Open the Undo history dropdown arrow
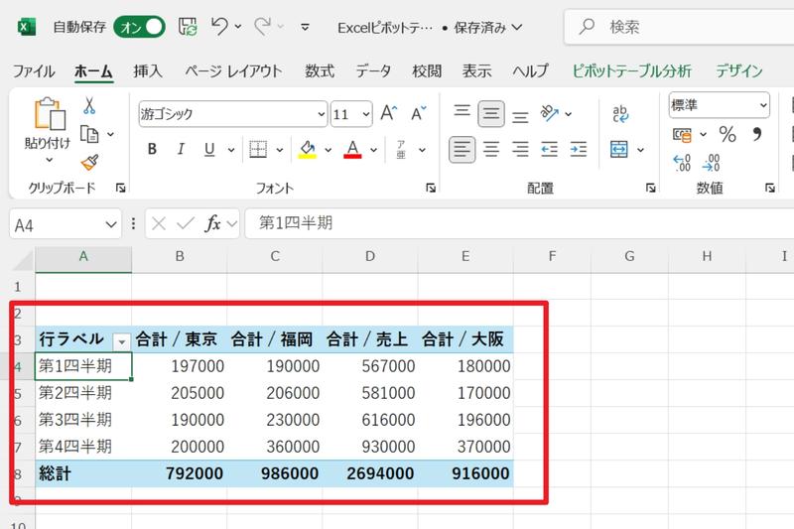794x529 pixels. tap(238, 27)
